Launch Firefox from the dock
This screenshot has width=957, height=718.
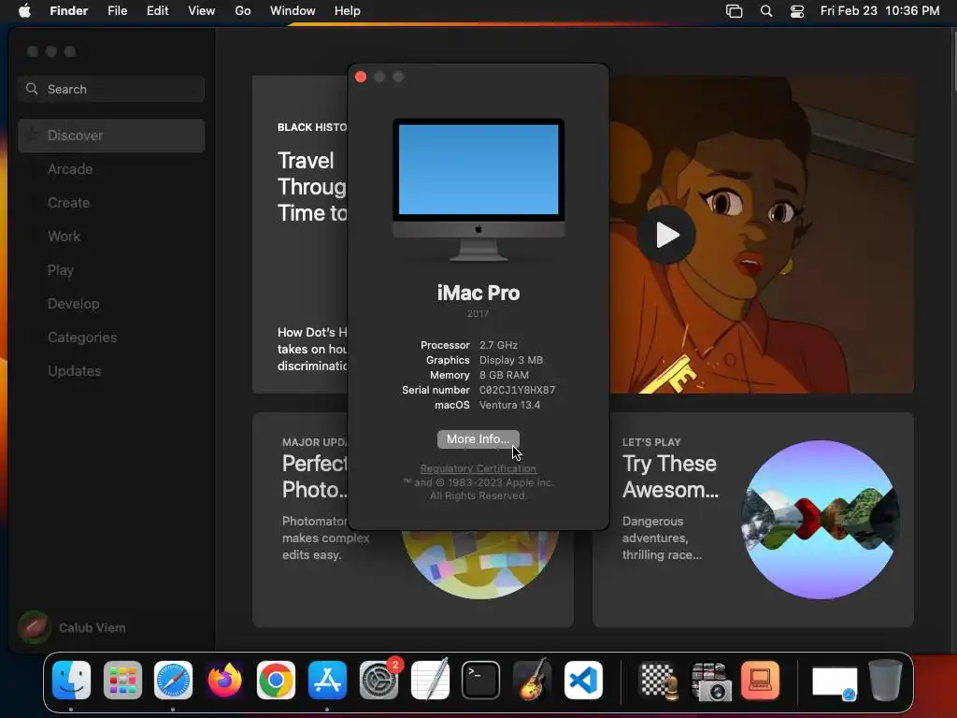point(224,681)
